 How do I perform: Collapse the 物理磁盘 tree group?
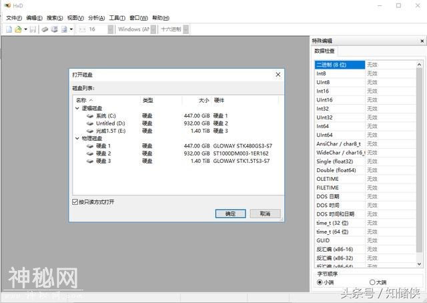77,138
